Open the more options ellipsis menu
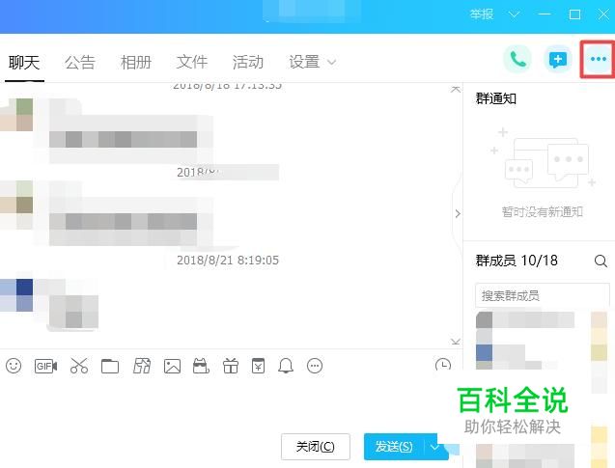This screenshot has width=615, height=468. point(599,59)
